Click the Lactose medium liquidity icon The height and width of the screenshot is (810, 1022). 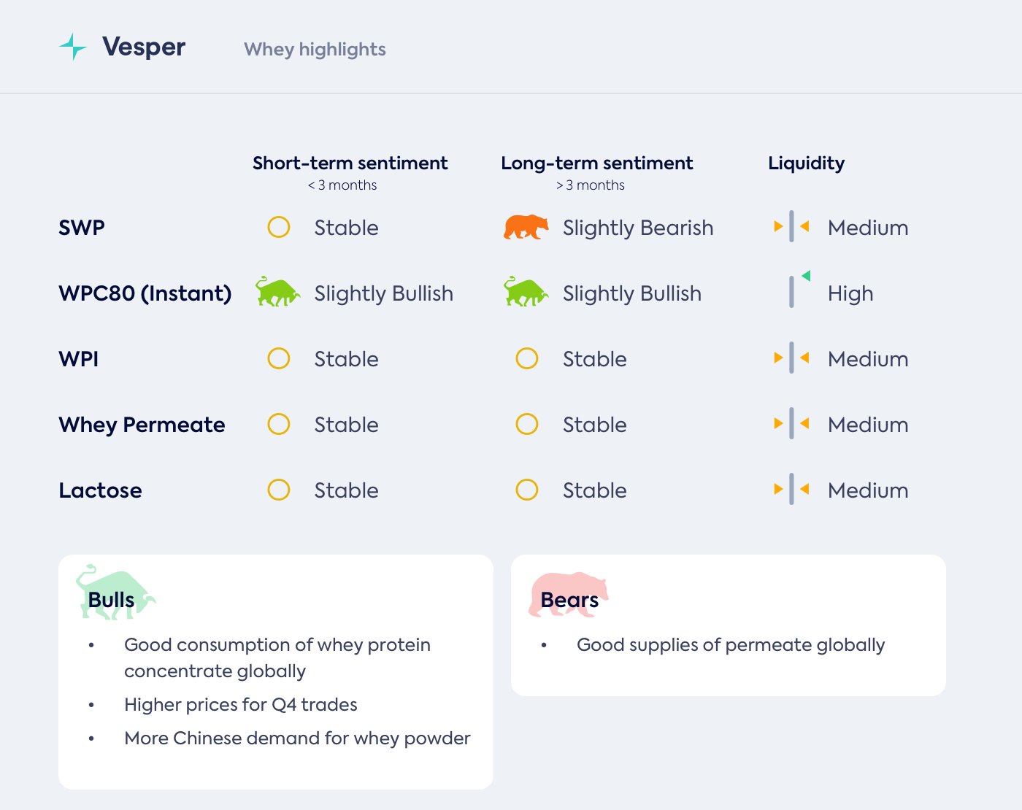[791, 490]
